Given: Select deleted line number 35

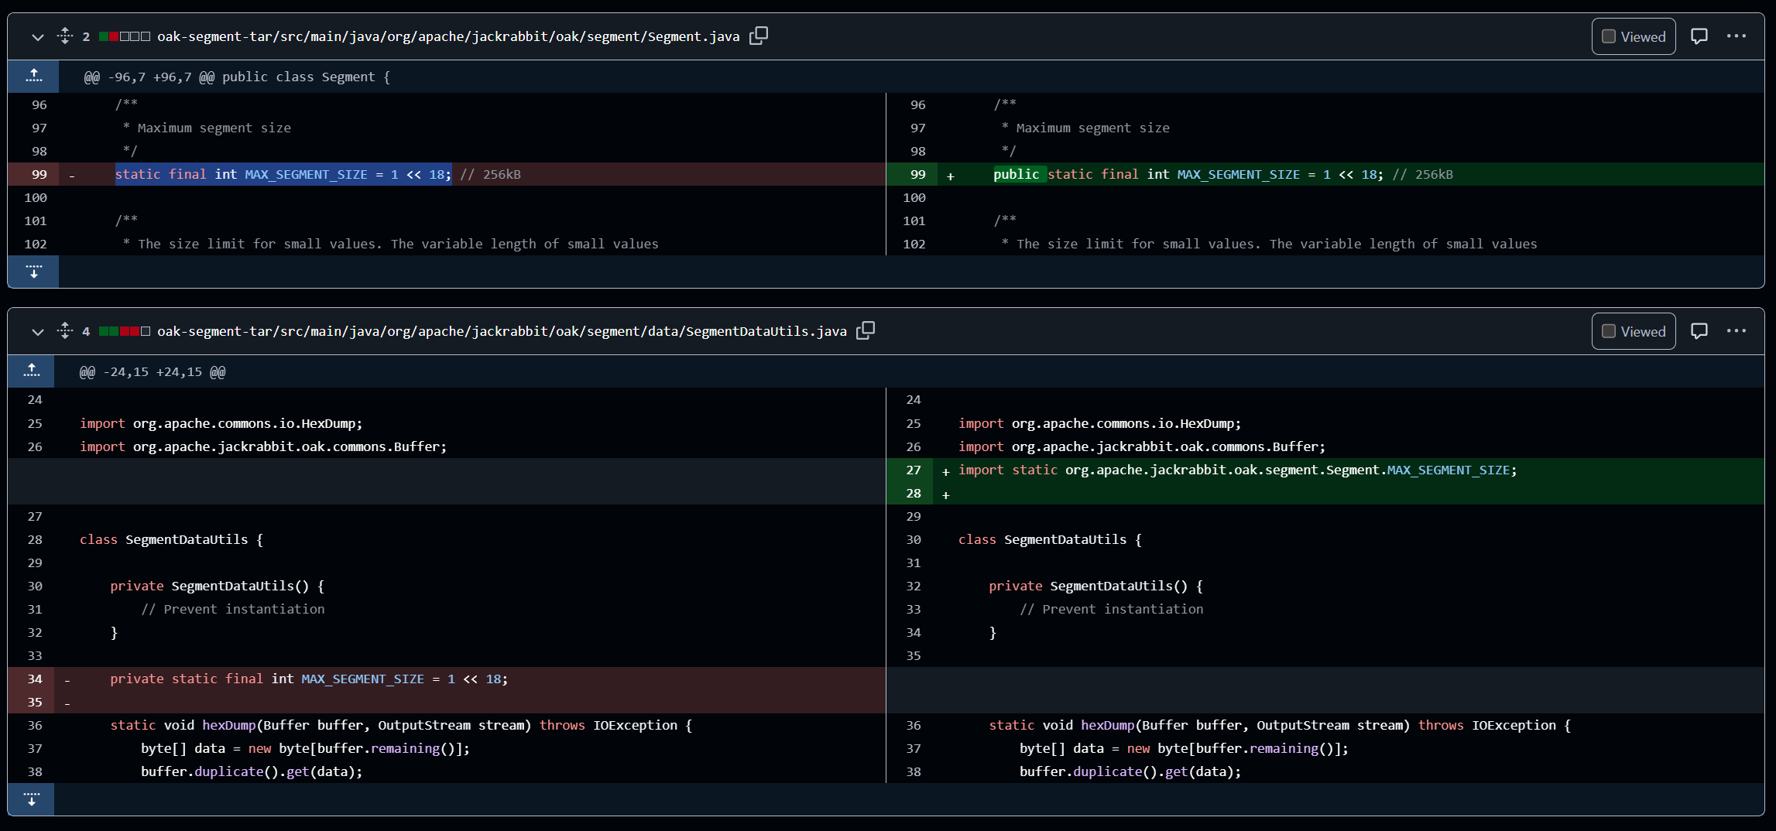Looking at the screenshot, I should tap(31, 702).
